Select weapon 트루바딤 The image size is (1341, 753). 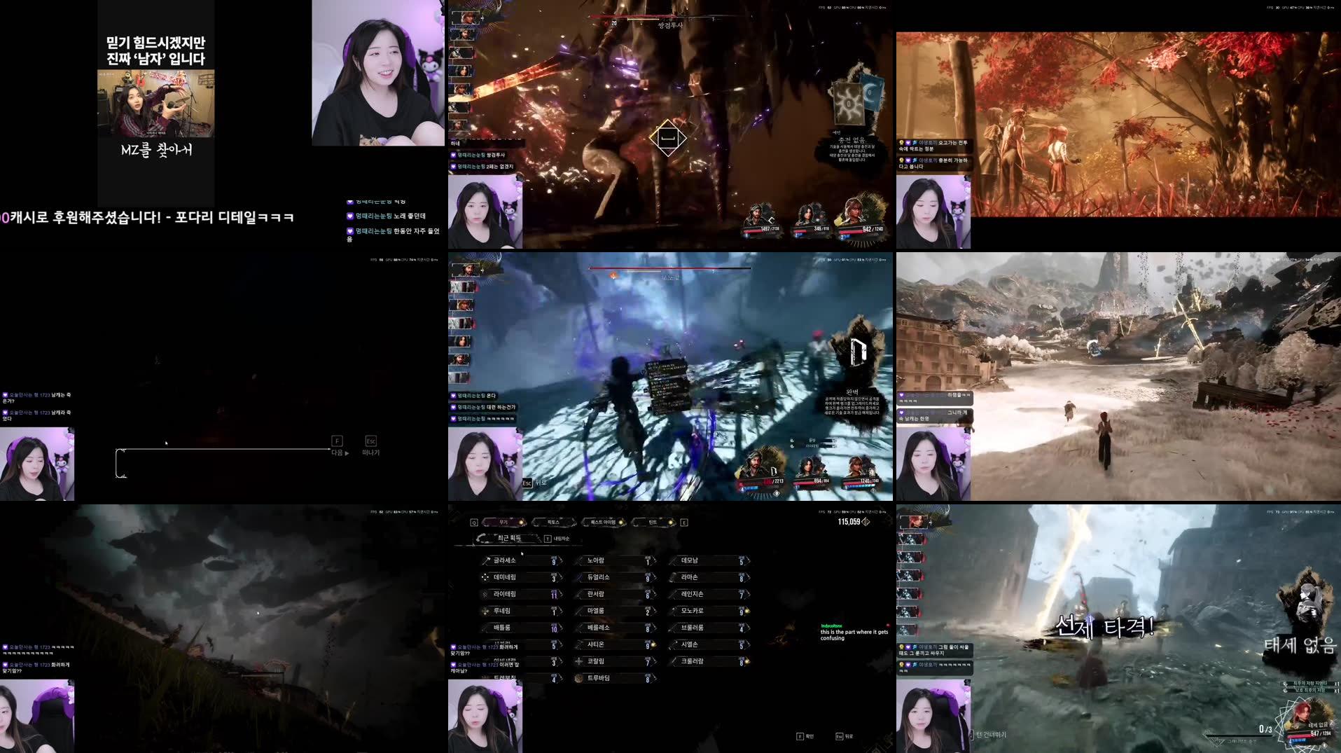coord(615,678)
